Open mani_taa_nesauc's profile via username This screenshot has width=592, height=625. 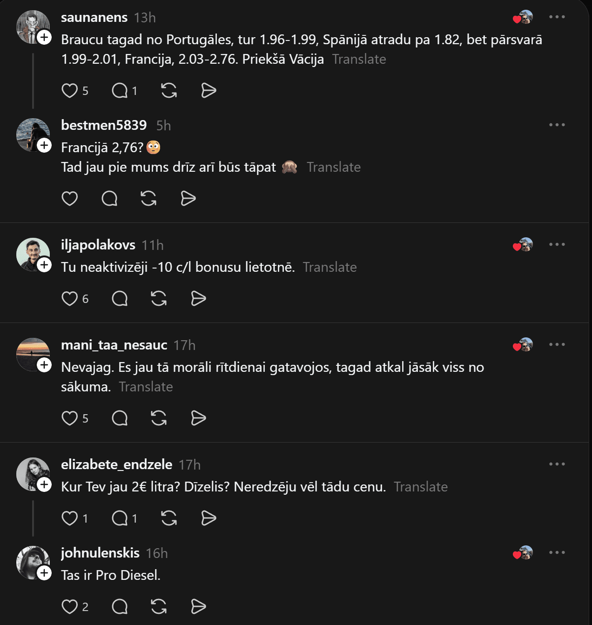pos(114,345)
